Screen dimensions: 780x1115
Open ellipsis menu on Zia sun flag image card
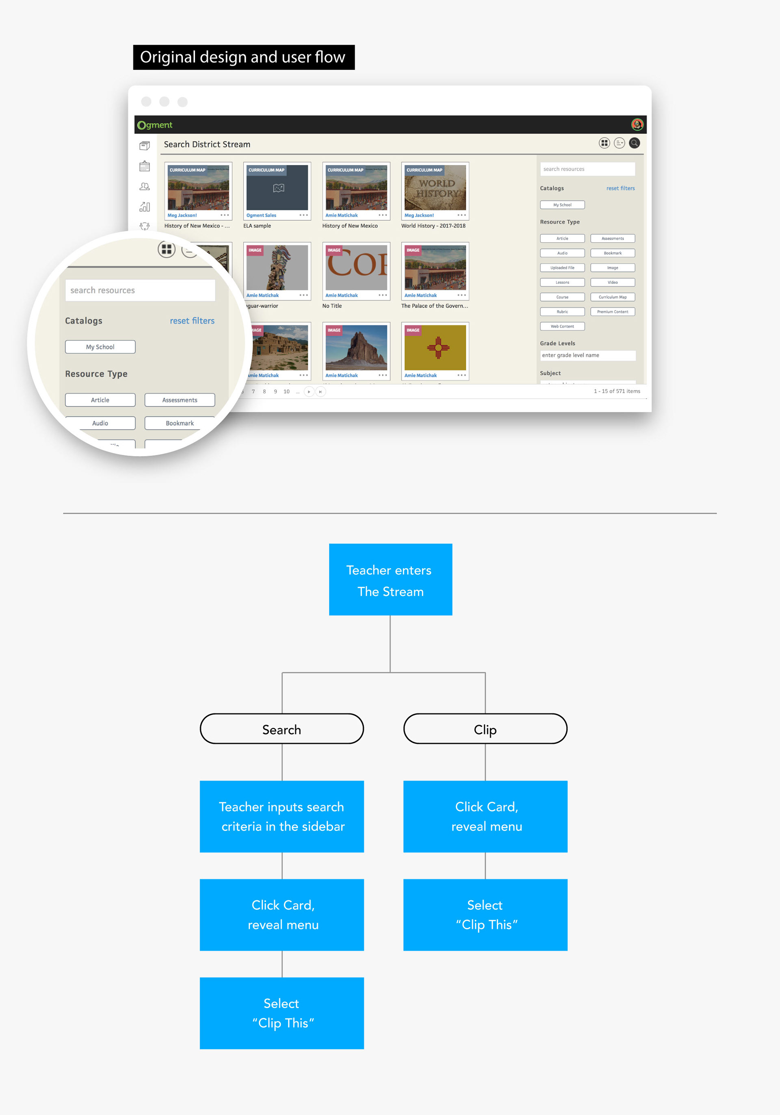[x=461, y=375]
